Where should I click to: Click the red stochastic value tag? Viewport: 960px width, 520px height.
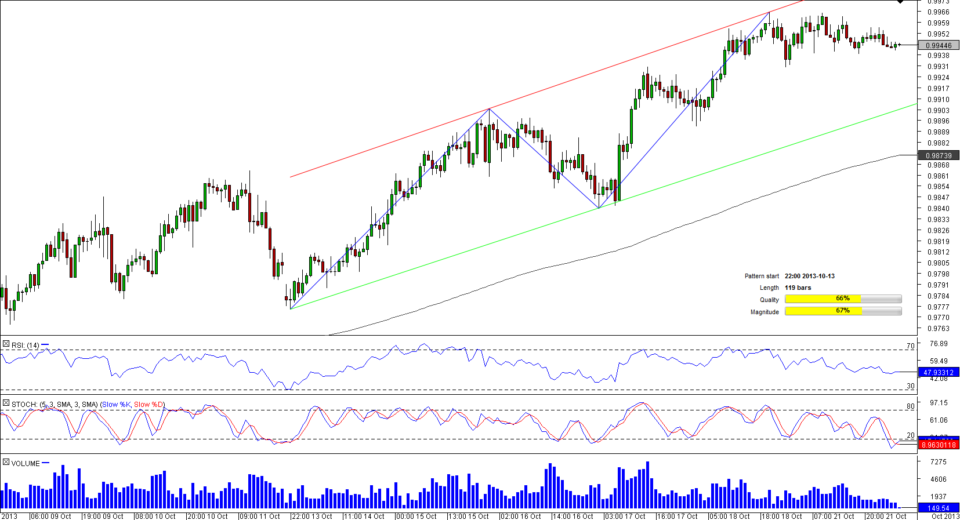tap(939, 445)
